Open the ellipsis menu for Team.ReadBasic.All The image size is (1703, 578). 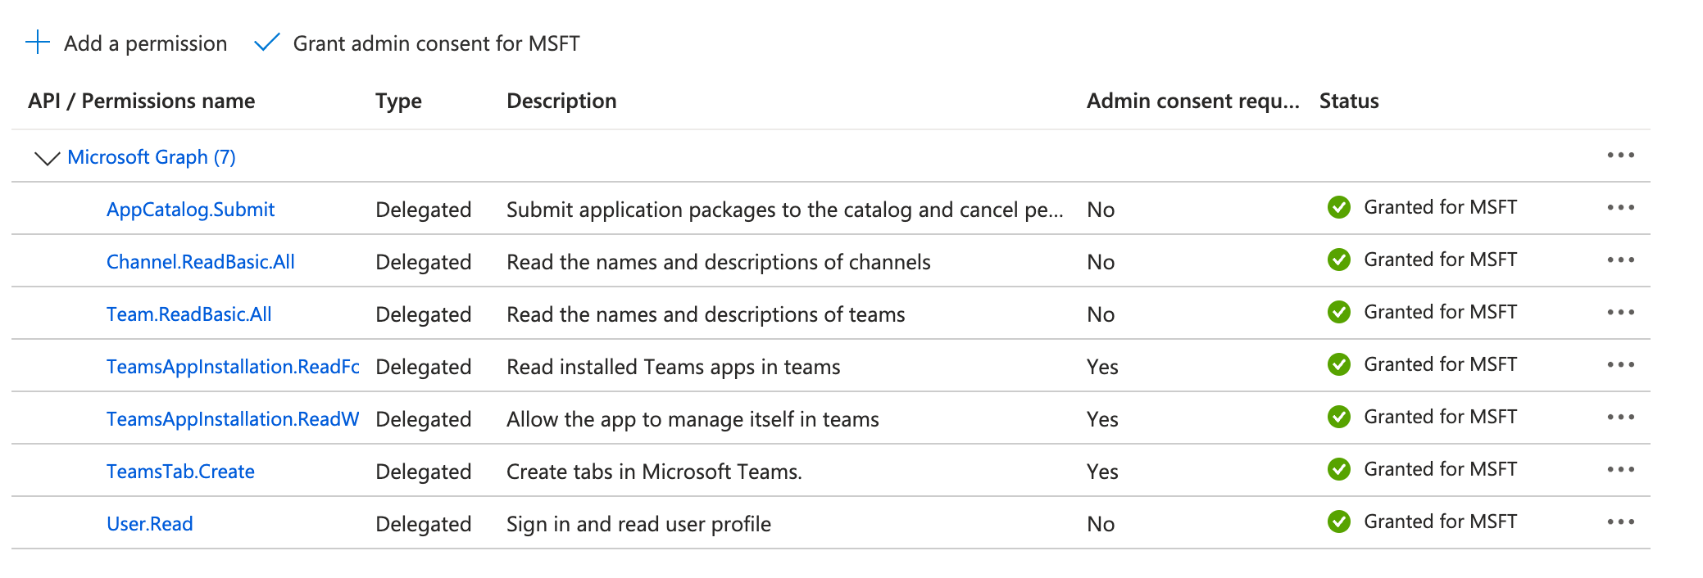[x=1620, y=313]
